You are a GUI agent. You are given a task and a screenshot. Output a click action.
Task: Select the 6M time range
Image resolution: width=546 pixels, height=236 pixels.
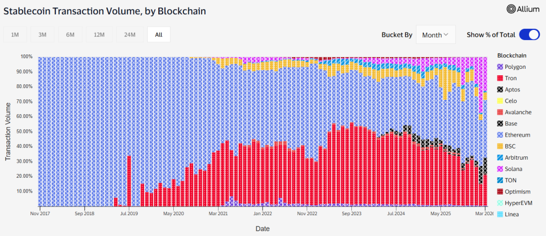[70, 35]
